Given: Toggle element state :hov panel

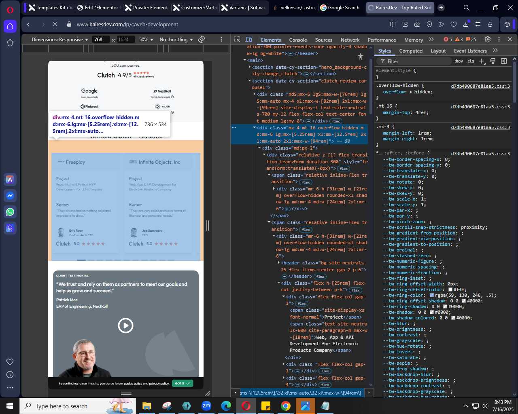Looking at the screenshot, I should point(459,61).
